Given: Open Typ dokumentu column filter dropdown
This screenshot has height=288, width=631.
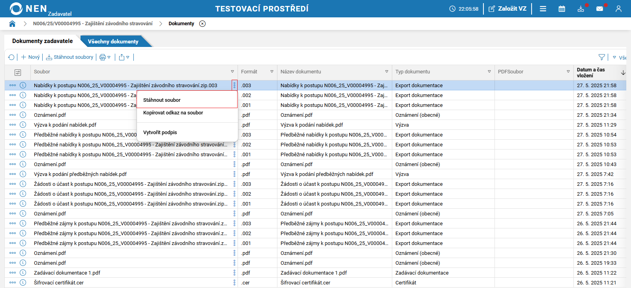Looking at the screenshot, I should pos(489,72).
